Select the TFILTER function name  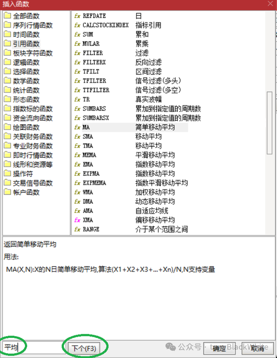(94, 81)
